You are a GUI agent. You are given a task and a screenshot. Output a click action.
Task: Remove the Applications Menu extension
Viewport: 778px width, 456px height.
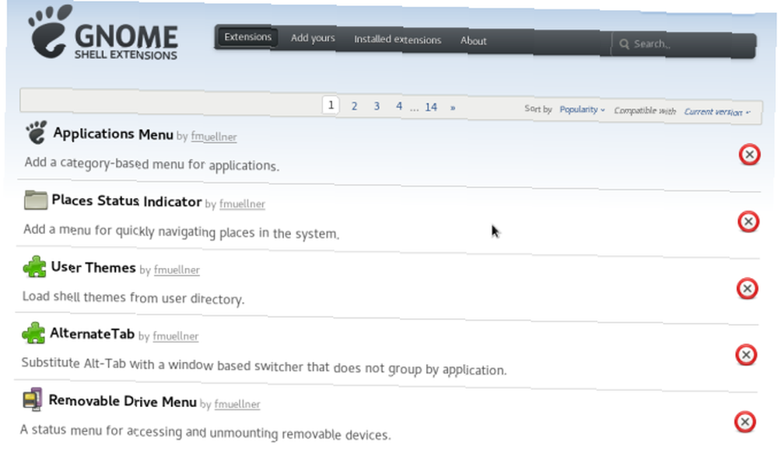749,155
